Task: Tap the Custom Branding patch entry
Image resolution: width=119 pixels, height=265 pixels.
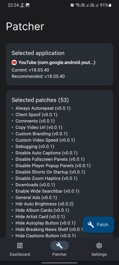Action: (x=42, y=134)
